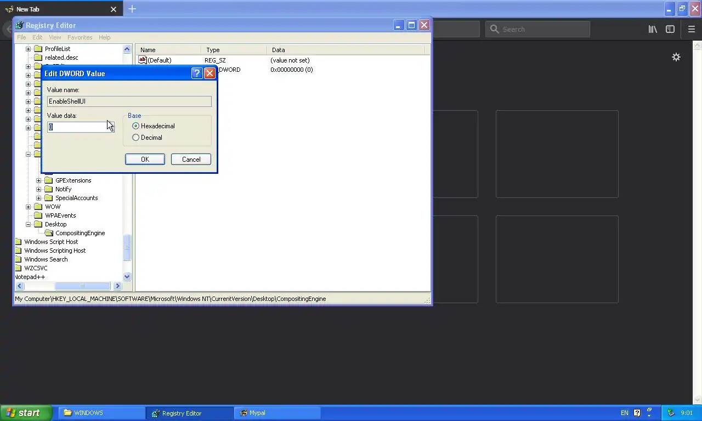The height and width of the screenshot is (421, 702).
Task: Click the EN language indicator in tray
Action: point(625,413)
